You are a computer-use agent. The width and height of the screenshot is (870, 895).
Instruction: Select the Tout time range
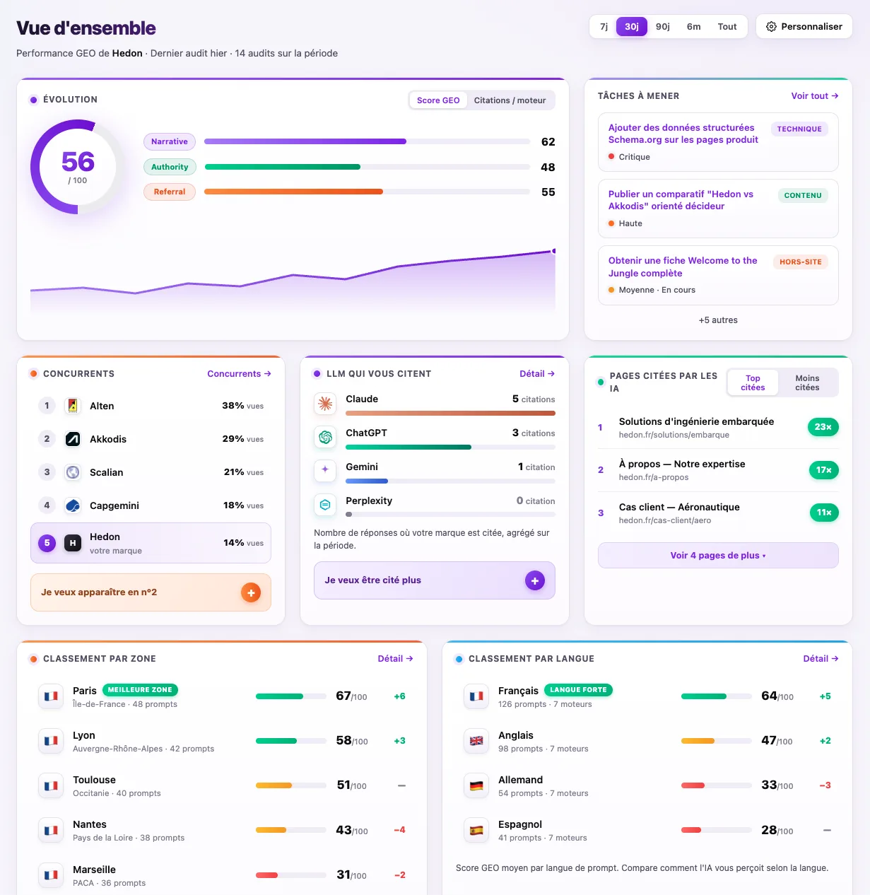(x=727, y=27)
